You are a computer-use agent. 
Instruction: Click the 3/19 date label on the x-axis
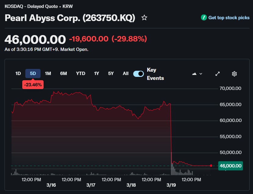[x=171, y=185]
